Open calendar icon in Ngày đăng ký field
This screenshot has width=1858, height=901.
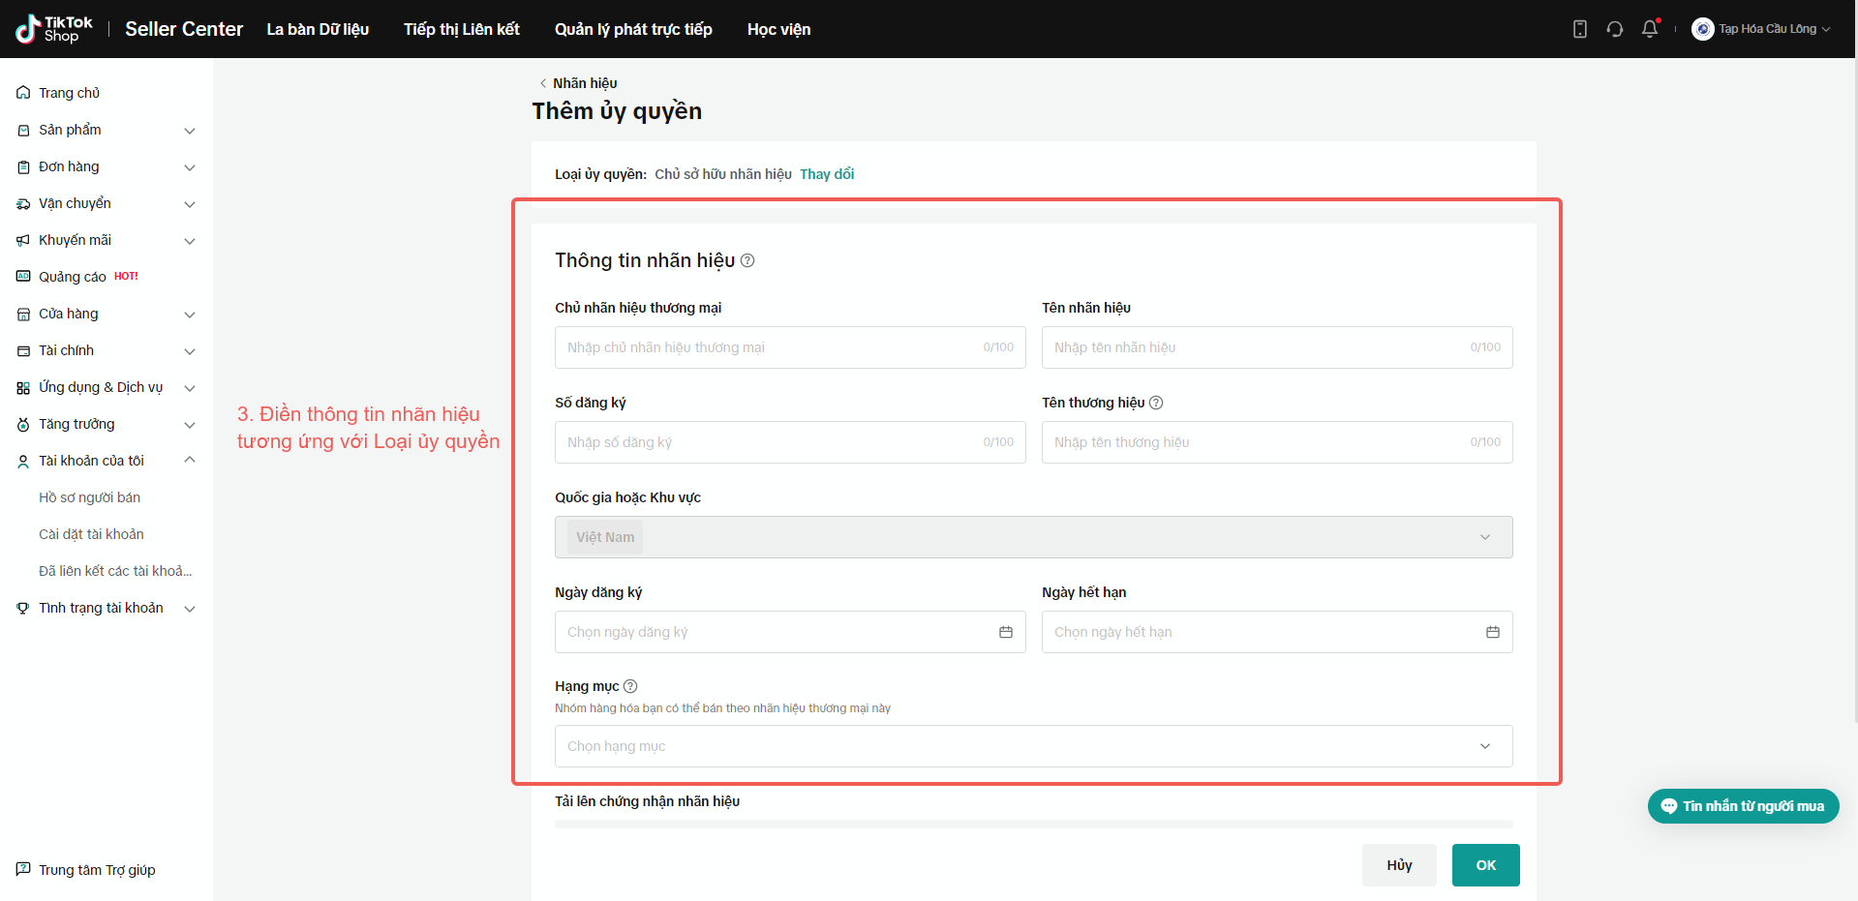[1005, 632]
